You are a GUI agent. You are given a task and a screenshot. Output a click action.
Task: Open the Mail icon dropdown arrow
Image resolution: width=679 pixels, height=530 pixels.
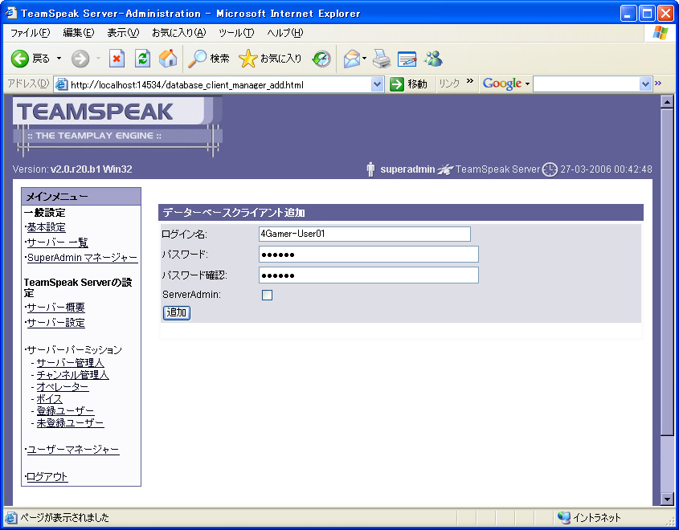click(x=365, y=59)
